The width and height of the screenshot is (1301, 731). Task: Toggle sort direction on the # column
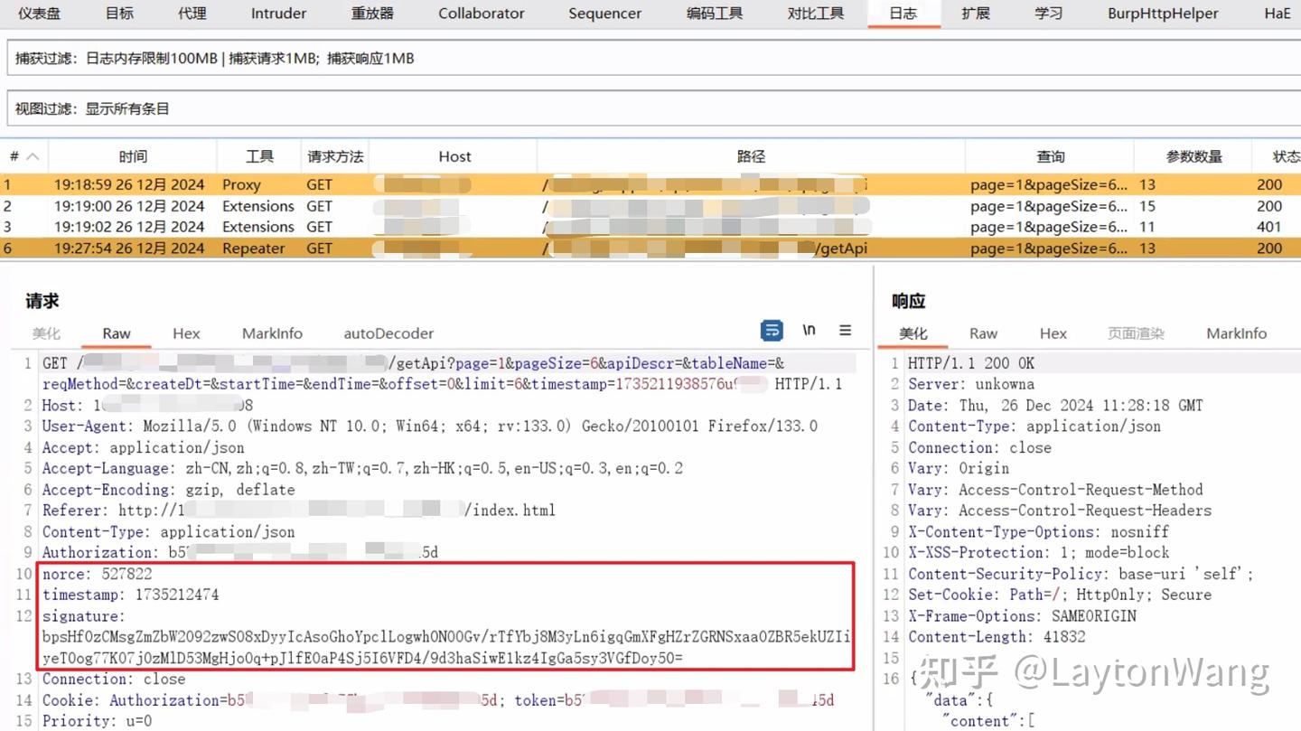click(x=24, y=155)
